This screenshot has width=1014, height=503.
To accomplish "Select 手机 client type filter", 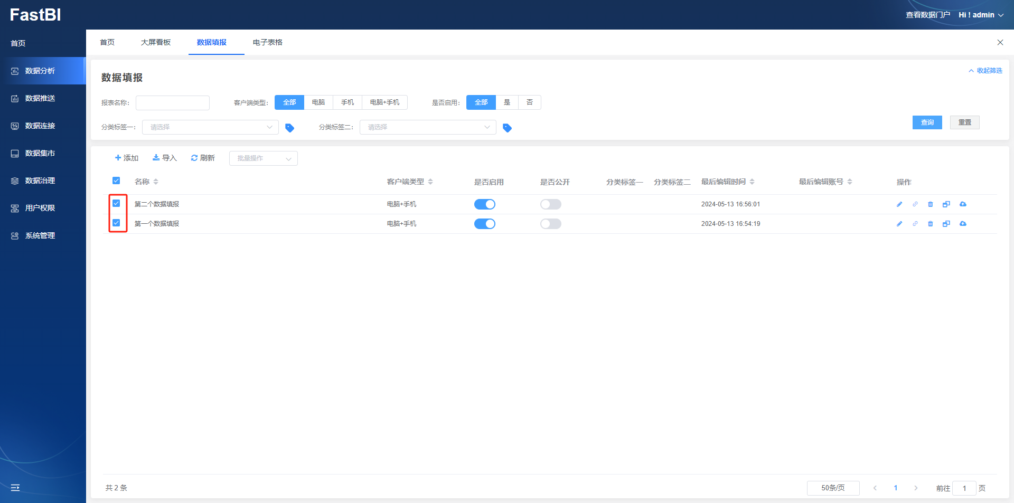I will 348,102.
